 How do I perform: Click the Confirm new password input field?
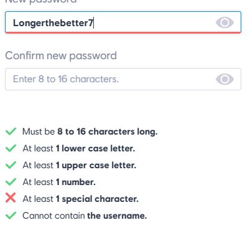(123, 79)
